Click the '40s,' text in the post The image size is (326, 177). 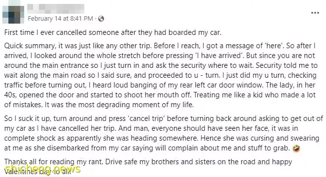[10, 95]
